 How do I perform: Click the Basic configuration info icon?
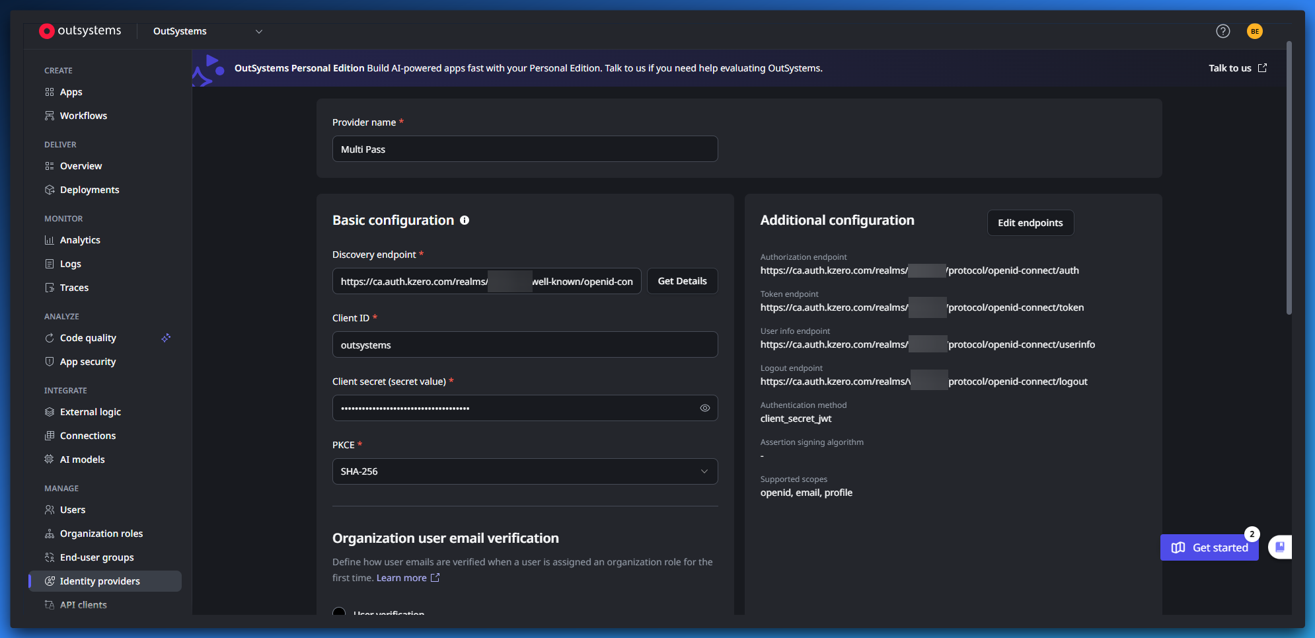pyautogui.click(x=465, y=220)
